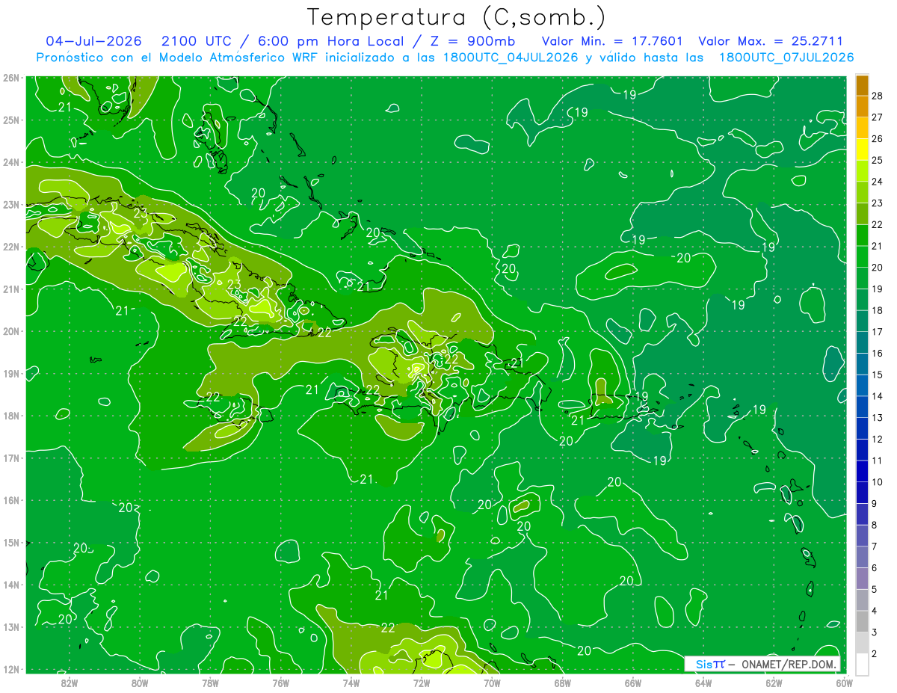897x693 pixels.
Task: Click the longitude axis label "62W"
Action: pyautogui.click(x=774, y=682)
